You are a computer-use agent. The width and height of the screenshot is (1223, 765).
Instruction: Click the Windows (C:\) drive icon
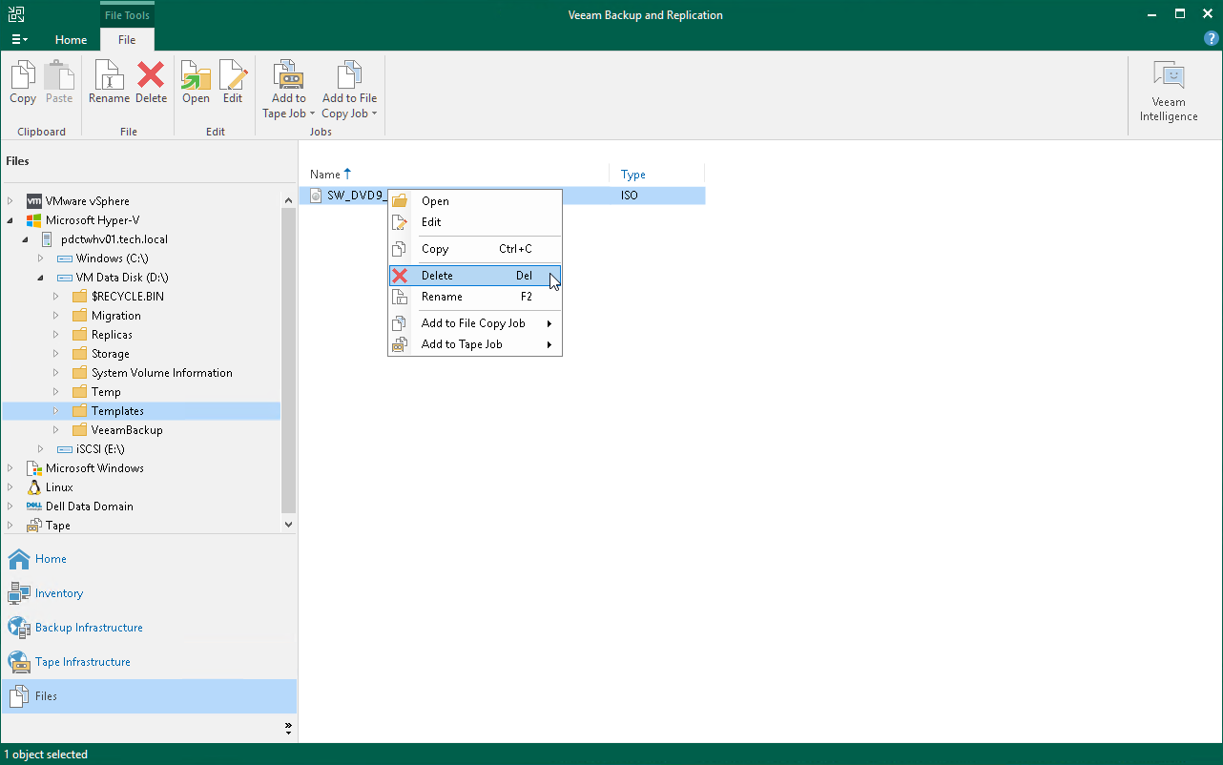point(65,258)
